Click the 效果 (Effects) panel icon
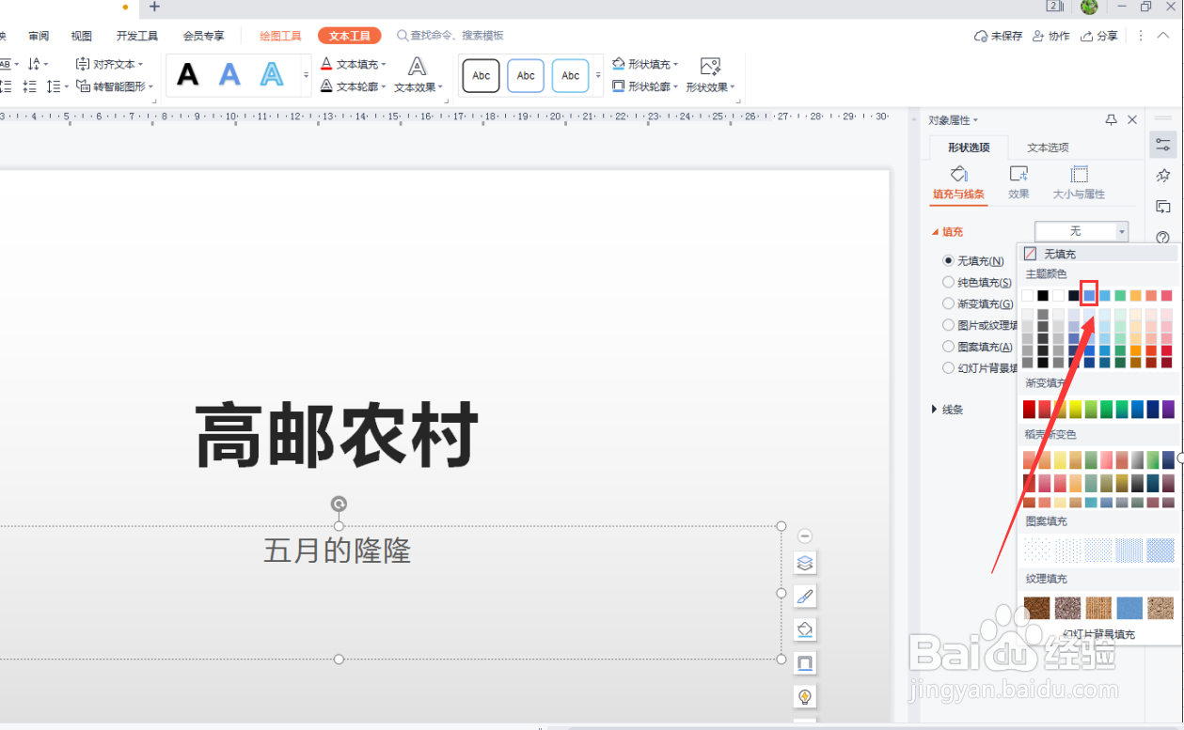The width and height of the screenshot is (1184, 730). click(x=1018, y=182)
